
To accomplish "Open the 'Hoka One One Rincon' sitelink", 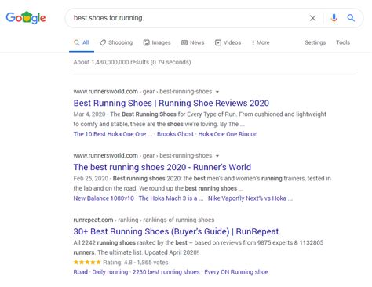I will (228, 134).
